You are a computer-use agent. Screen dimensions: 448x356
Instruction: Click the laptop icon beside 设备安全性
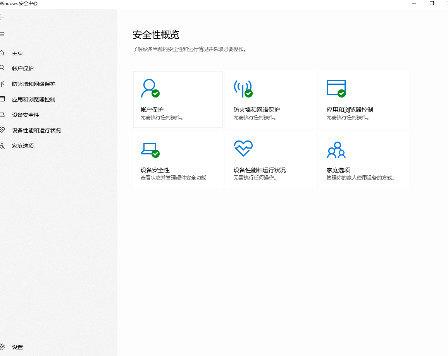pos(2,115)
